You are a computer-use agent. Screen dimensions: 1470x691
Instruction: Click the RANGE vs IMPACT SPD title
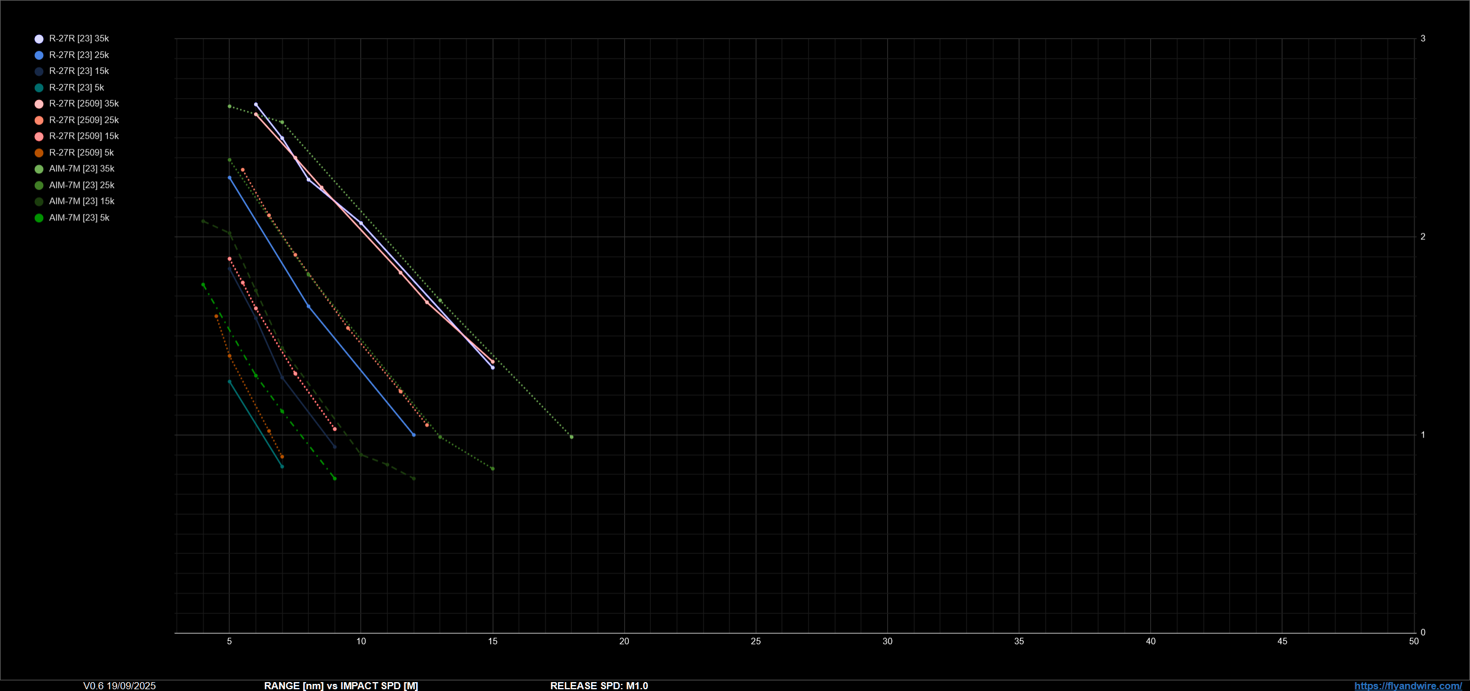pos(341,686)
